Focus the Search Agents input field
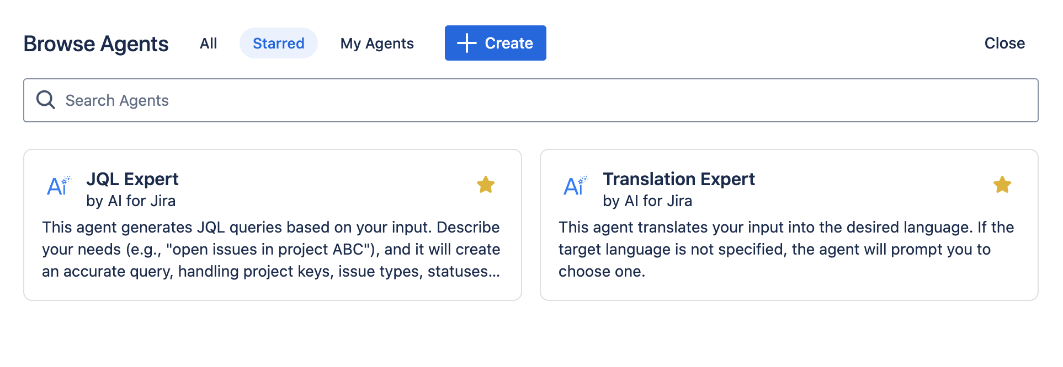1063x367 pixels. (x=530, y=100)
